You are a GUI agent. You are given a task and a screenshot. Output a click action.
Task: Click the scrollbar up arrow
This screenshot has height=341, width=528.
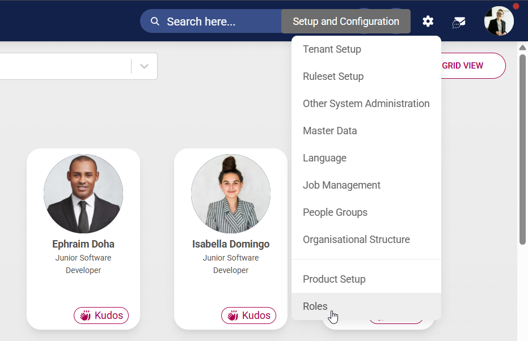(522, 48)
